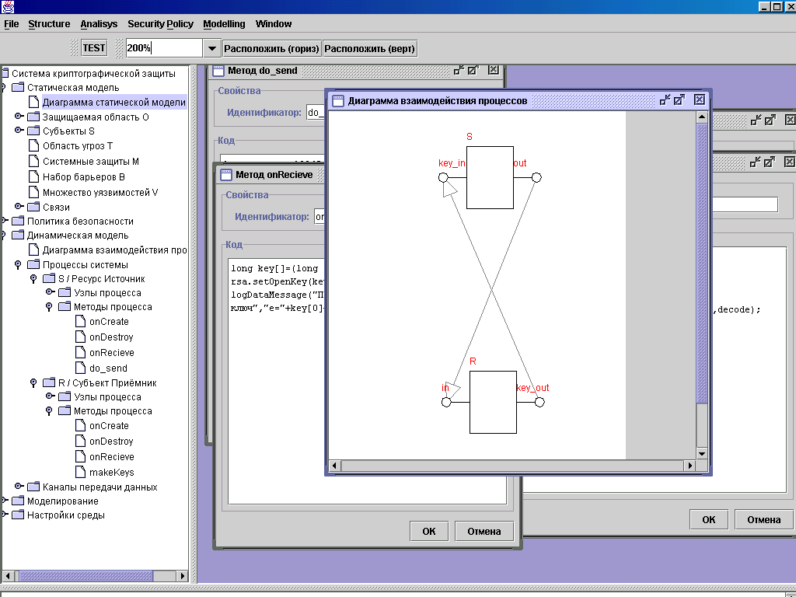
Task: Open the Security Policy menu
Action: click(x=160, y=24)
